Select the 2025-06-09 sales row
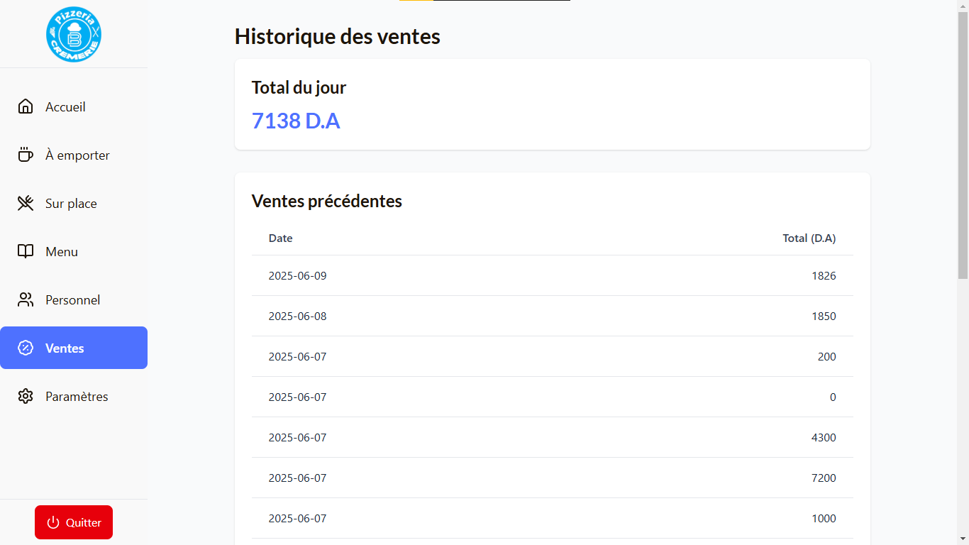 coord(552,275)
